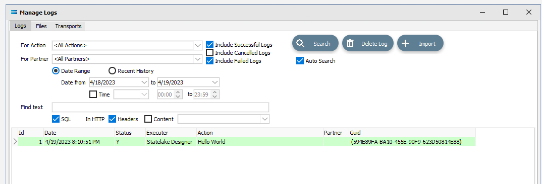Toggle Include Failed Logs checkbox
542x184 pixels.
(209, 61)
